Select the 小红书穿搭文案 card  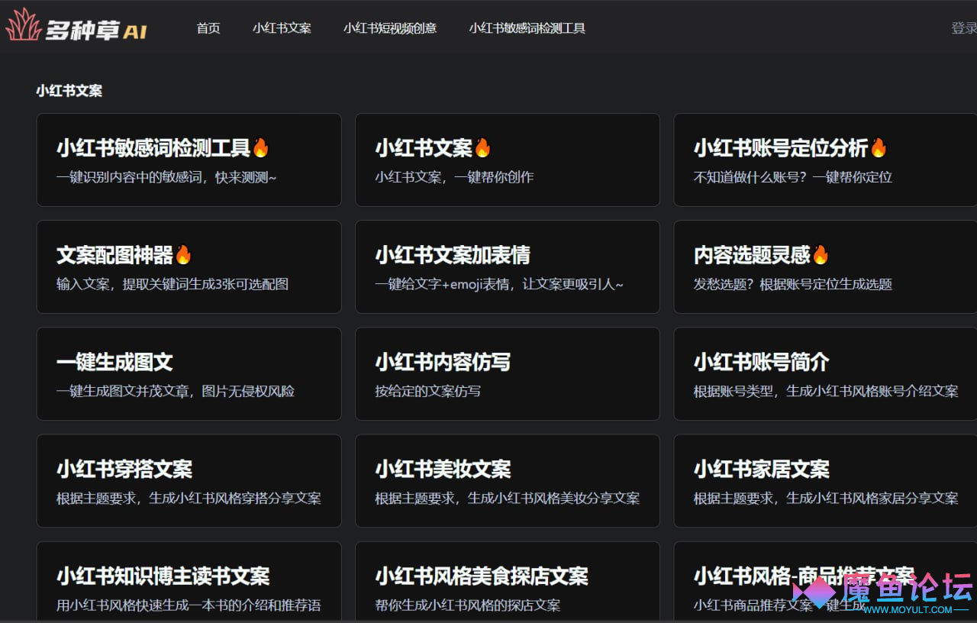pyautogui.click(x=189, y=481)
